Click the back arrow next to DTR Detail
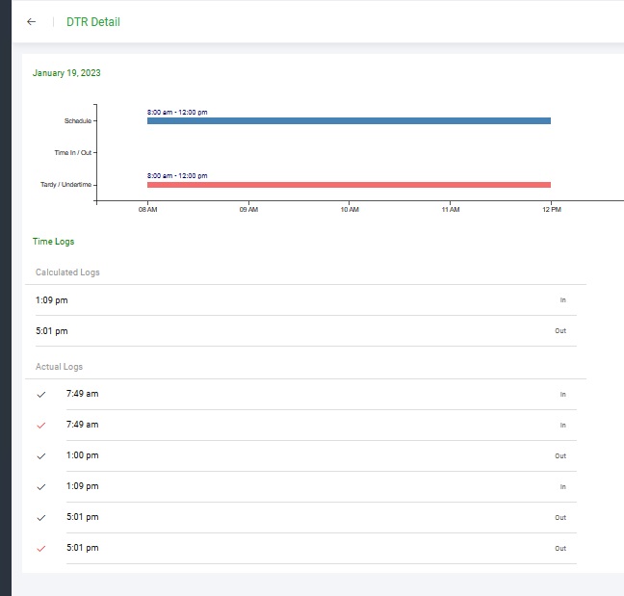The image size is (624, 596). click(x=32, y=22)
